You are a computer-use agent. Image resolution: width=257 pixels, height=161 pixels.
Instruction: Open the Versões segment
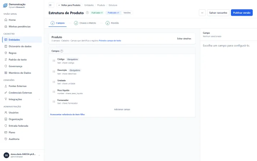pyautogui.click(x=127, y=13)
